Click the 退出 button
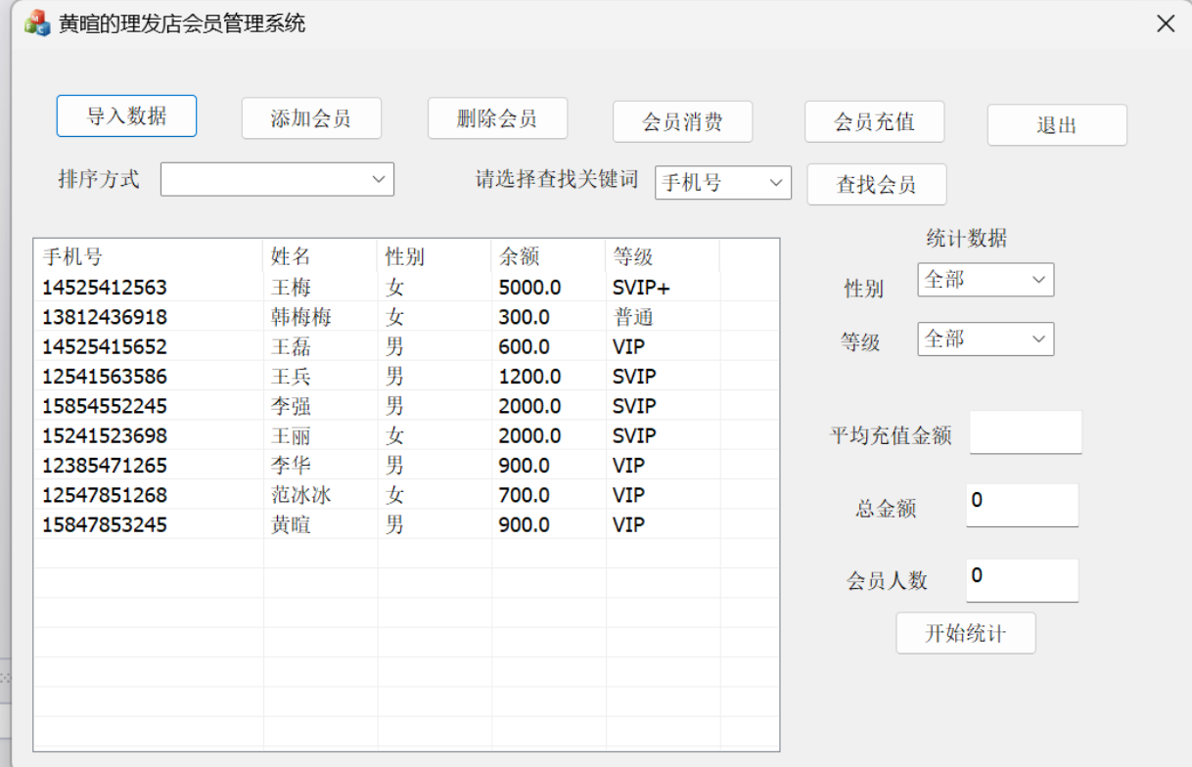This screenshot has height=767, width=1192. [x=1056, y=125]
